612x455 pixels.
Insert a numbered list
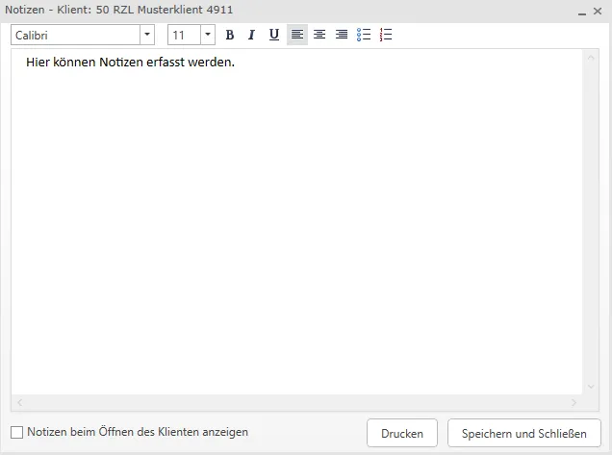386,35
